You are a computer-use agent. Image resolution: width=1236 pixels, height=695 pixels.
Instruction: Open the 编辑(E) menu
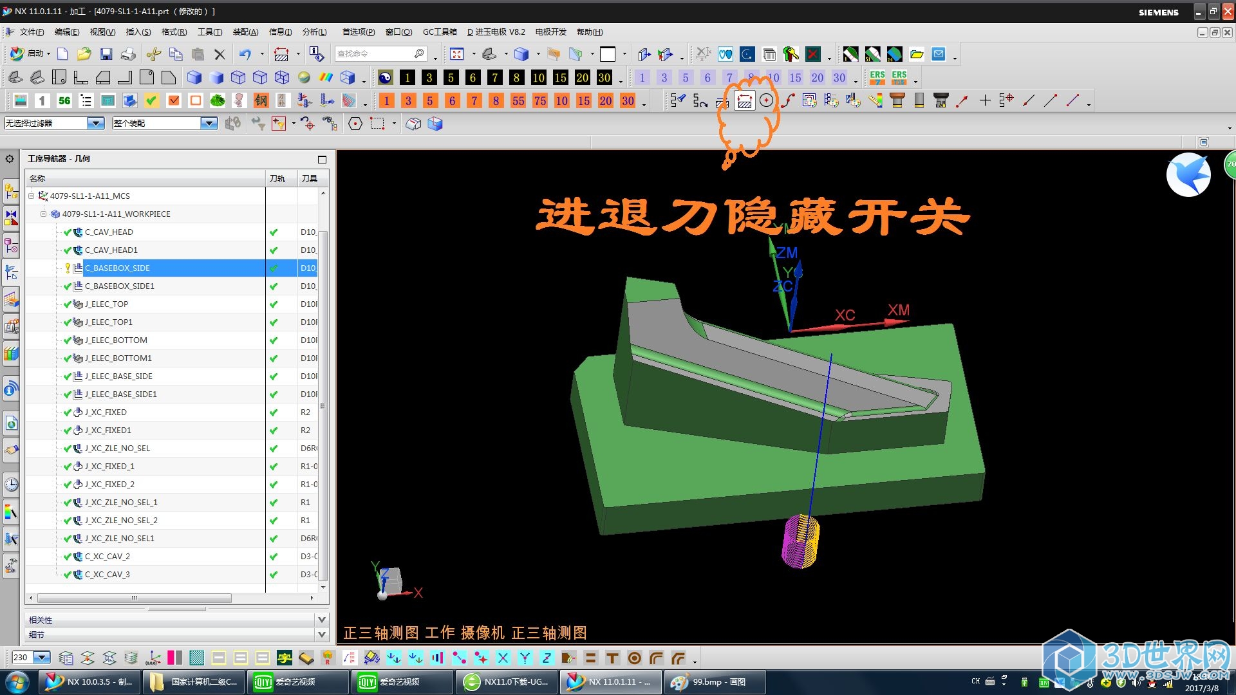67,32
